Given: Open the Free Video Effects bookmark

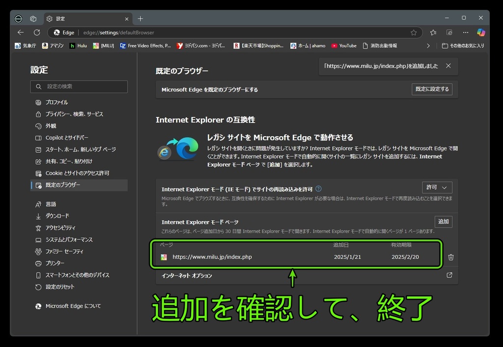Looking at the screenshot, I should point(145,46).
